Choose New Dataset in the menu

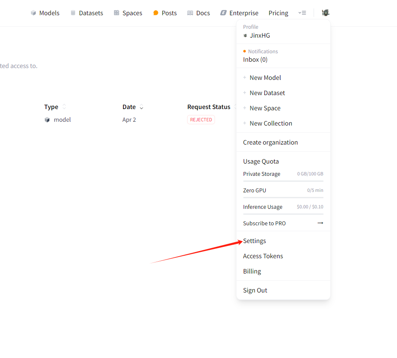pyautogui.click(x=267, y=93)
